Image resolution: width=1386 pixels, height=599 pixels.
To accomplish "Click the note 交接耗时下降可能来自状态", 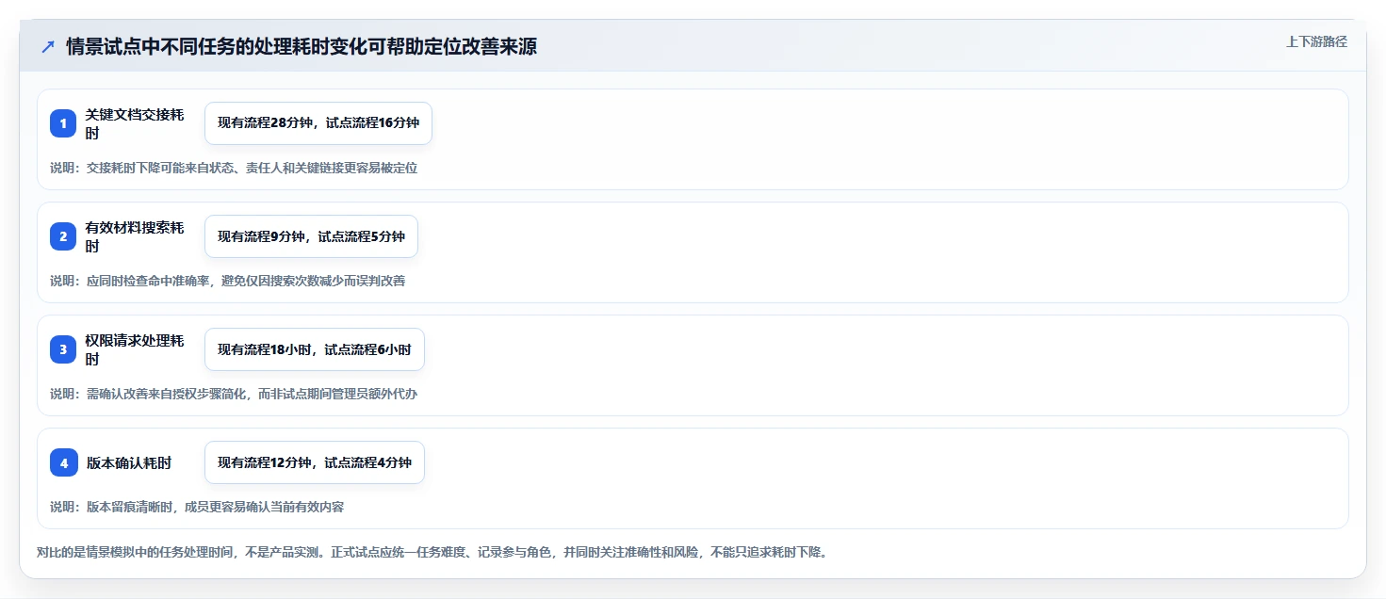I will pos(234,168).
